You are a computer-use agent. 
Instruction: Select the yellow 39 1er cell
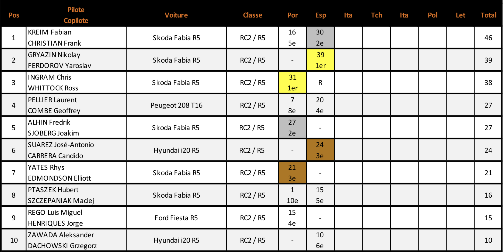pos(320,60)
